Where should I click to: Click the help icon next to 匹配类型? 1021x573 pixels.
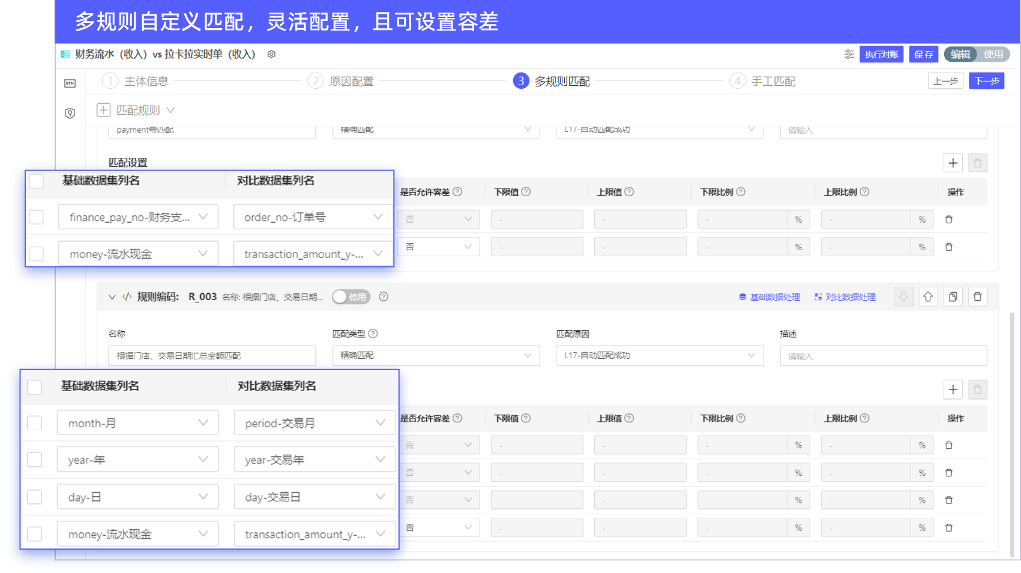(373, 334)
